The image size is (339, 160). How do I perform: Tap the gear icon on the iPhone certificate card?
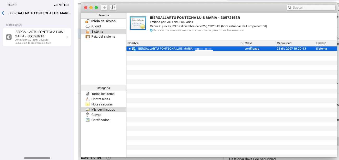point(9,37)
